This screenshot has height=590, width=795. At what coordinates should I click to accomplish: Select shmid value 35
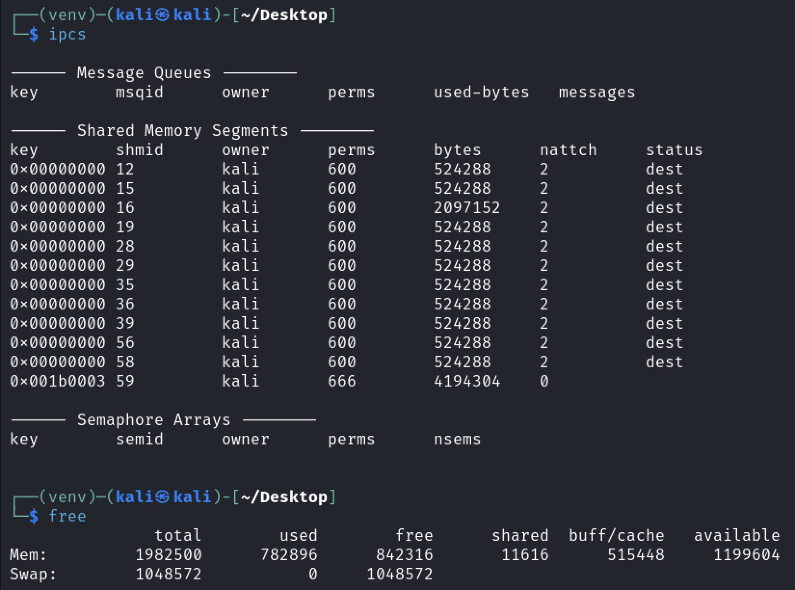pyautogui.click(x=125, y=285)
